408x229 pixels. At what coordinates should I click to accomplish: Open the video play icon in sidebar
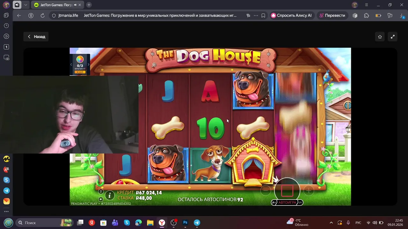[x=6, y=36]
